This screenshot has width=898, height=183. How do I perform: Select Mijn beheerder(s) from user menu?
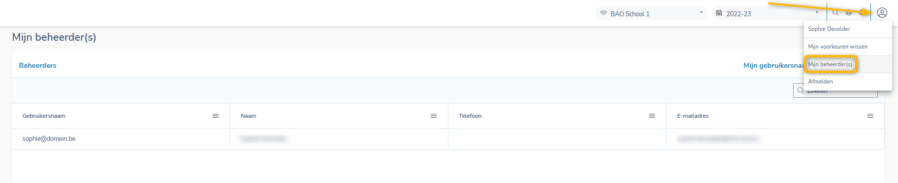[x=830, y=64]
